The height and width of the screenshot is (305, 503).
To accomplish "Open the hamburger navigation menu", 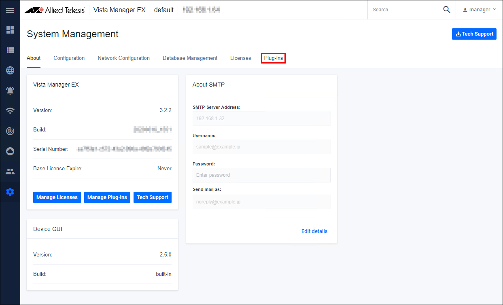I will point(10,10).
